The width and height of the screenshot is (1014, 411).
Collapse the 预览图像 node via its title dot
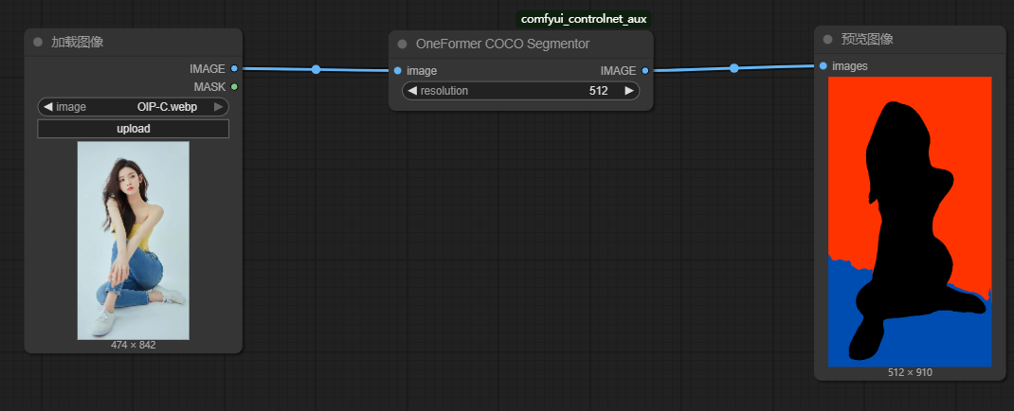pyautogui.click(x=827, y=40)
